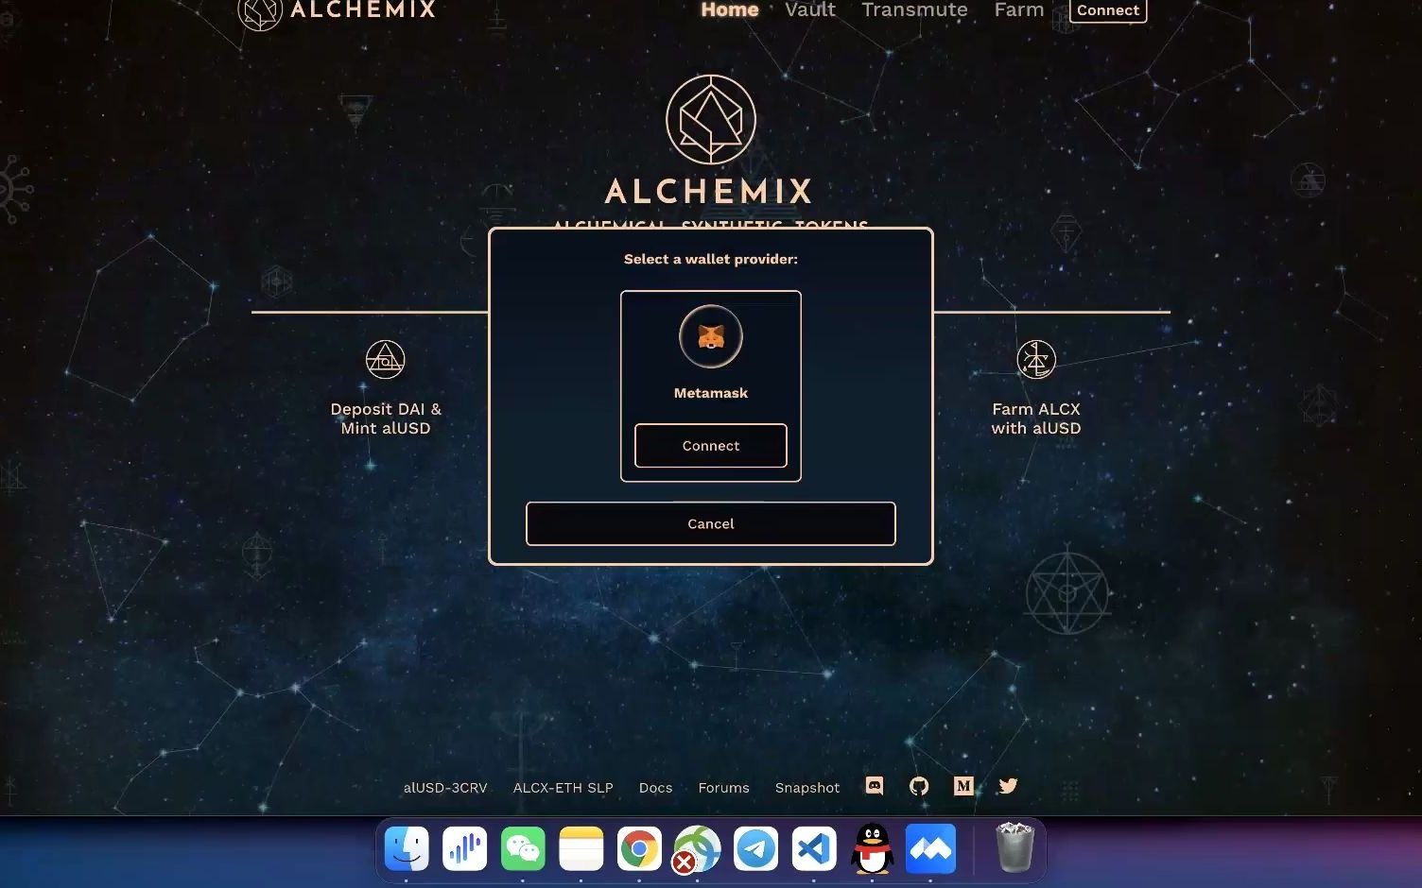The width and height of the screenshot is (1422, 888).
Task: Select the Farm ALCX with alUSD text
Action: pyautogui.click(x=1036, y=418)
